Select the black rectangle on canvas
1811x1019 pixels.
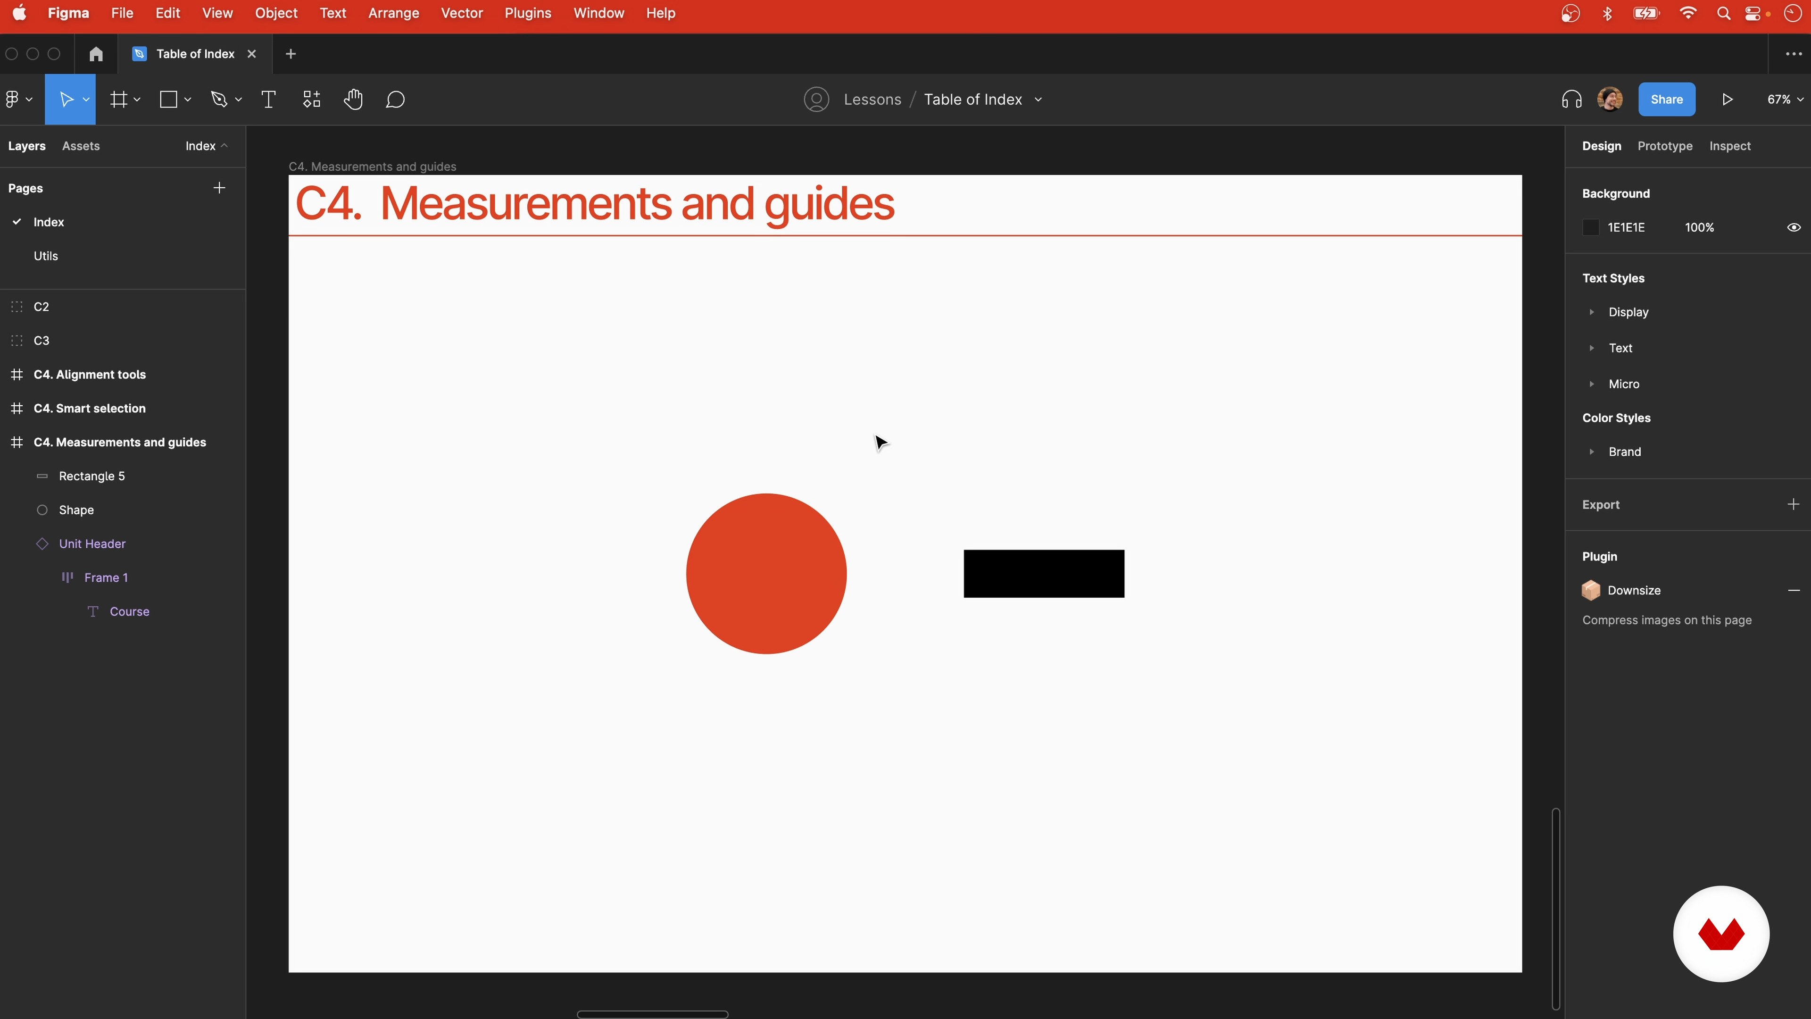click(1043, 573)
